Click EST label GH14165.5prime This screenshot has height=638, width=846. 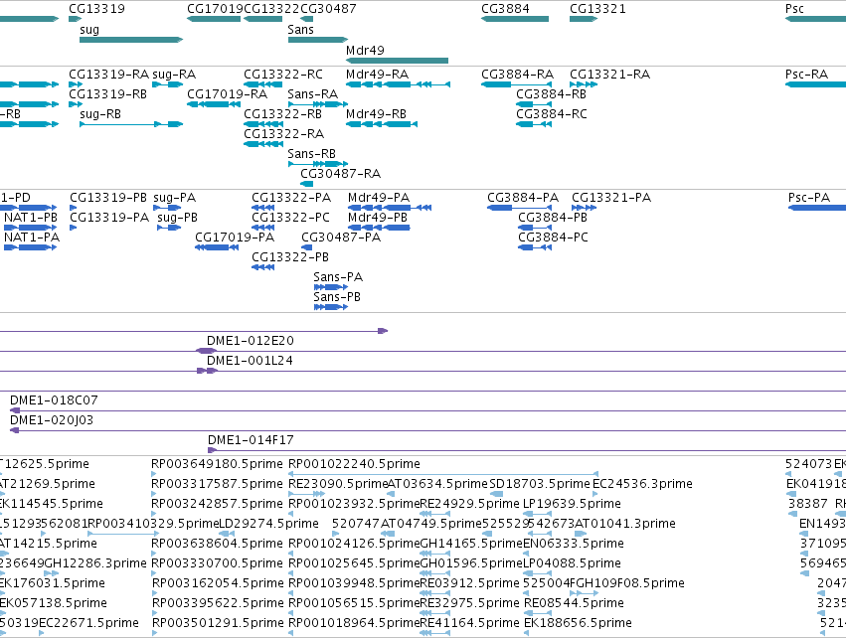pos(471,544)
